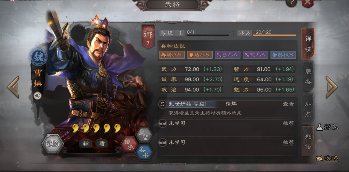The image size is (349, 172).
Task: Select the 骑兵S troop aptitude badge
Action: (x=172, y=55)
